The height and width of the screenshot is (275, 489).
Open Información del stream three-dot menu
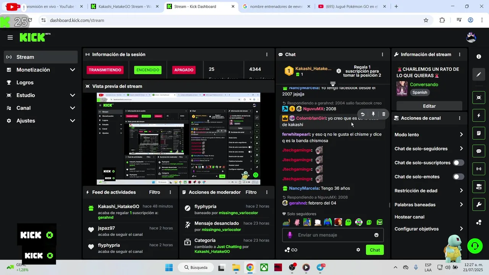(460, 55)
